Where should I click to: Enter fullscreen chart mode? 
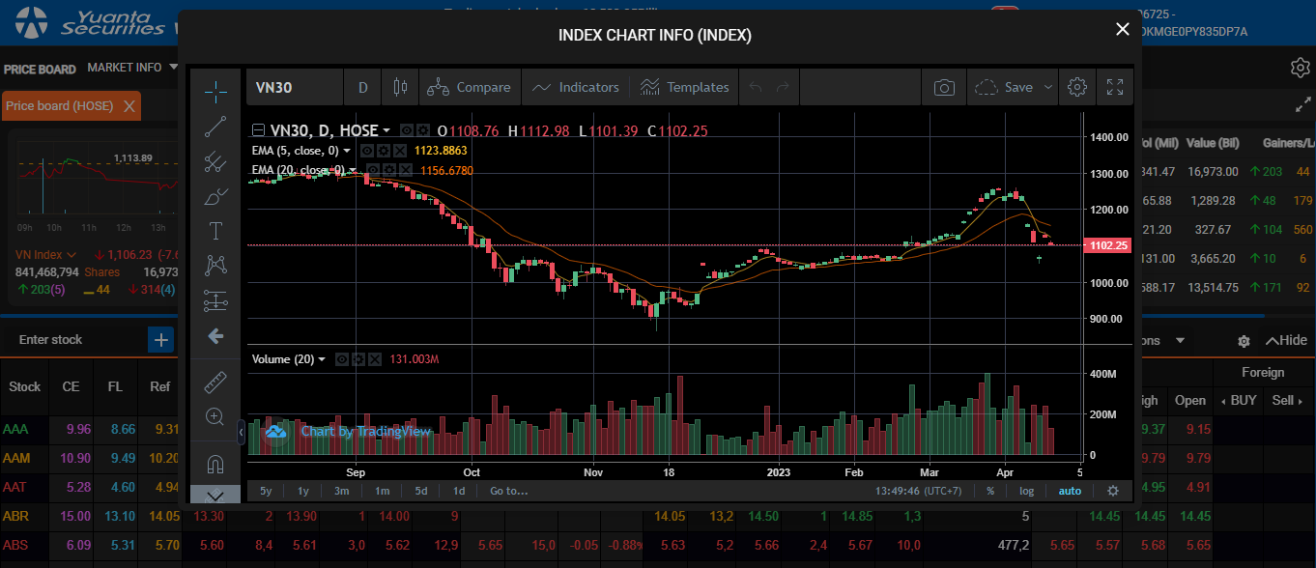coord(1114,87)
